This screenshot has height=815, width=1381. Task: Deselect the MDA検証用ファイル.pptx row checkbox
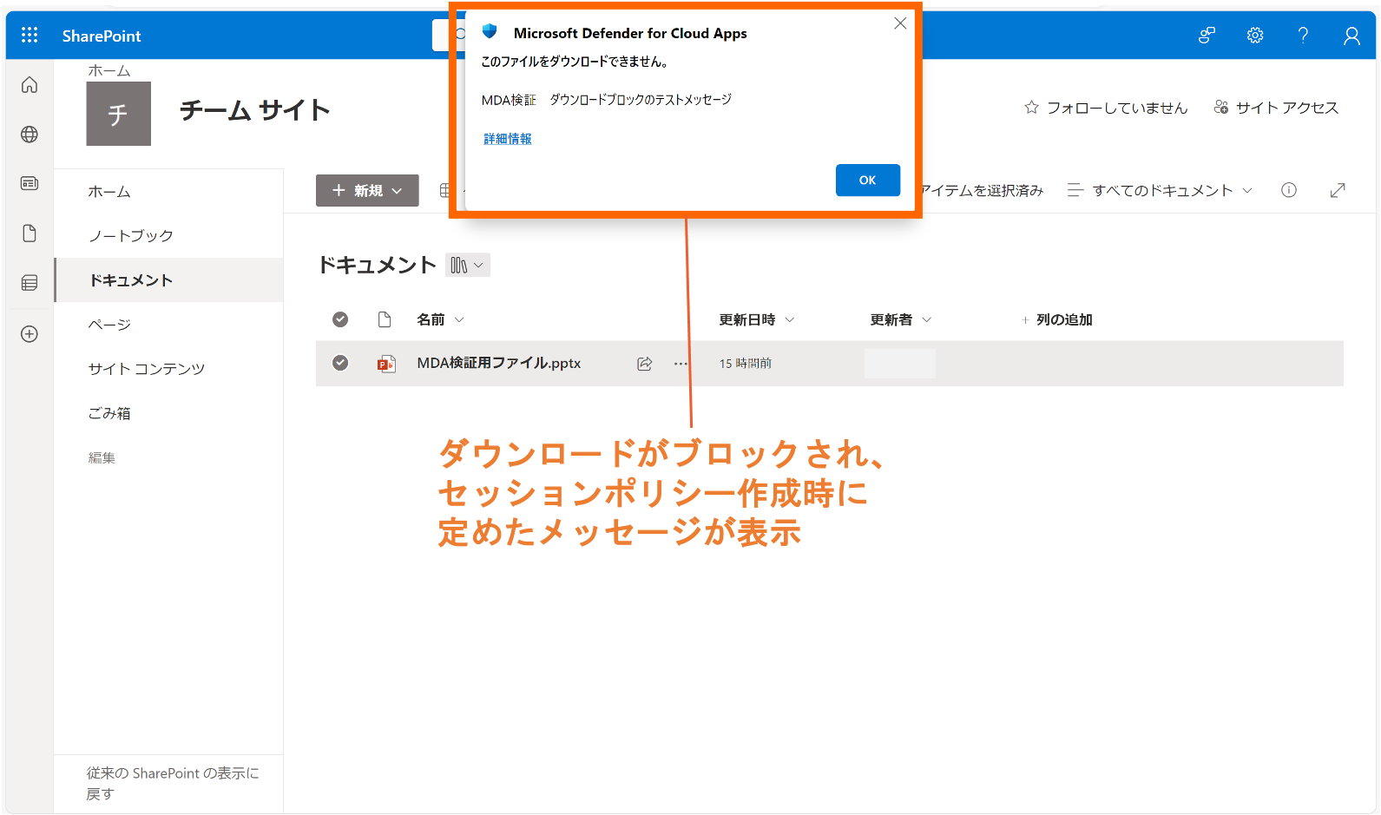(x=340, y=363)
